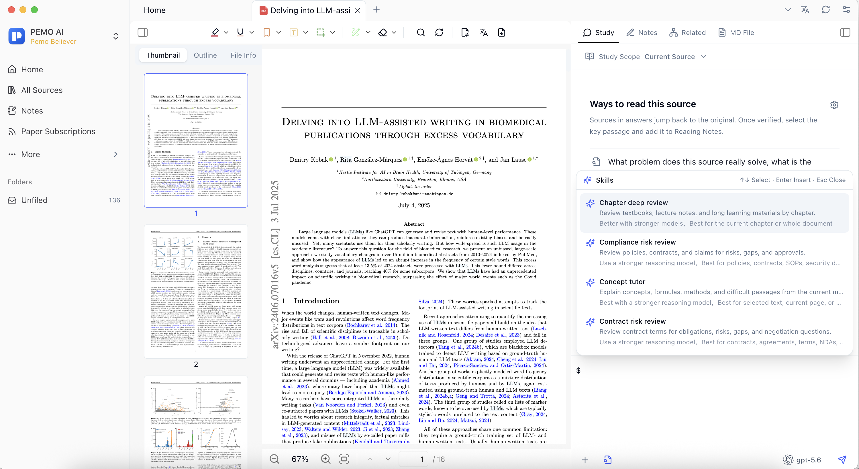
Task: Click the refresh icon in the PDF toolbar
Action: pos(439,32)
